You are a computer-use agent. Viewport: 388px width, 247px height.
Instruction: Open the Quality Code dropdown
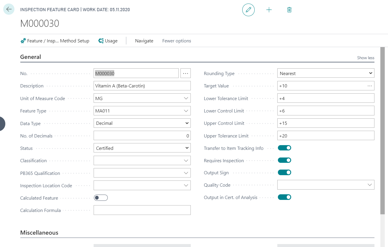click(370, 185)
